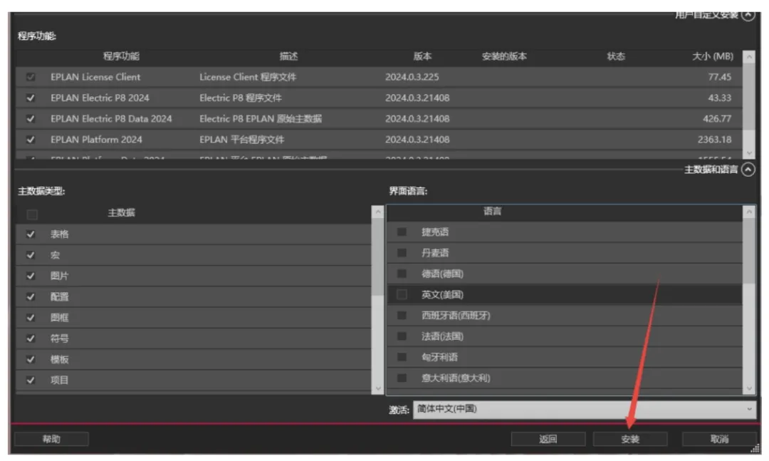Collapse the 用户自定义安装 section
The image size is (769, 461).
(748, 15)
